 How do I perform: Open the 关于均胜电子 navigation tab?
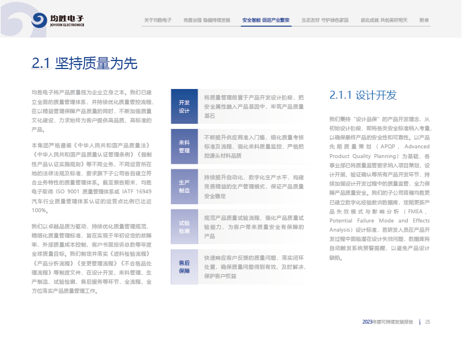click(x=158, y=20)
